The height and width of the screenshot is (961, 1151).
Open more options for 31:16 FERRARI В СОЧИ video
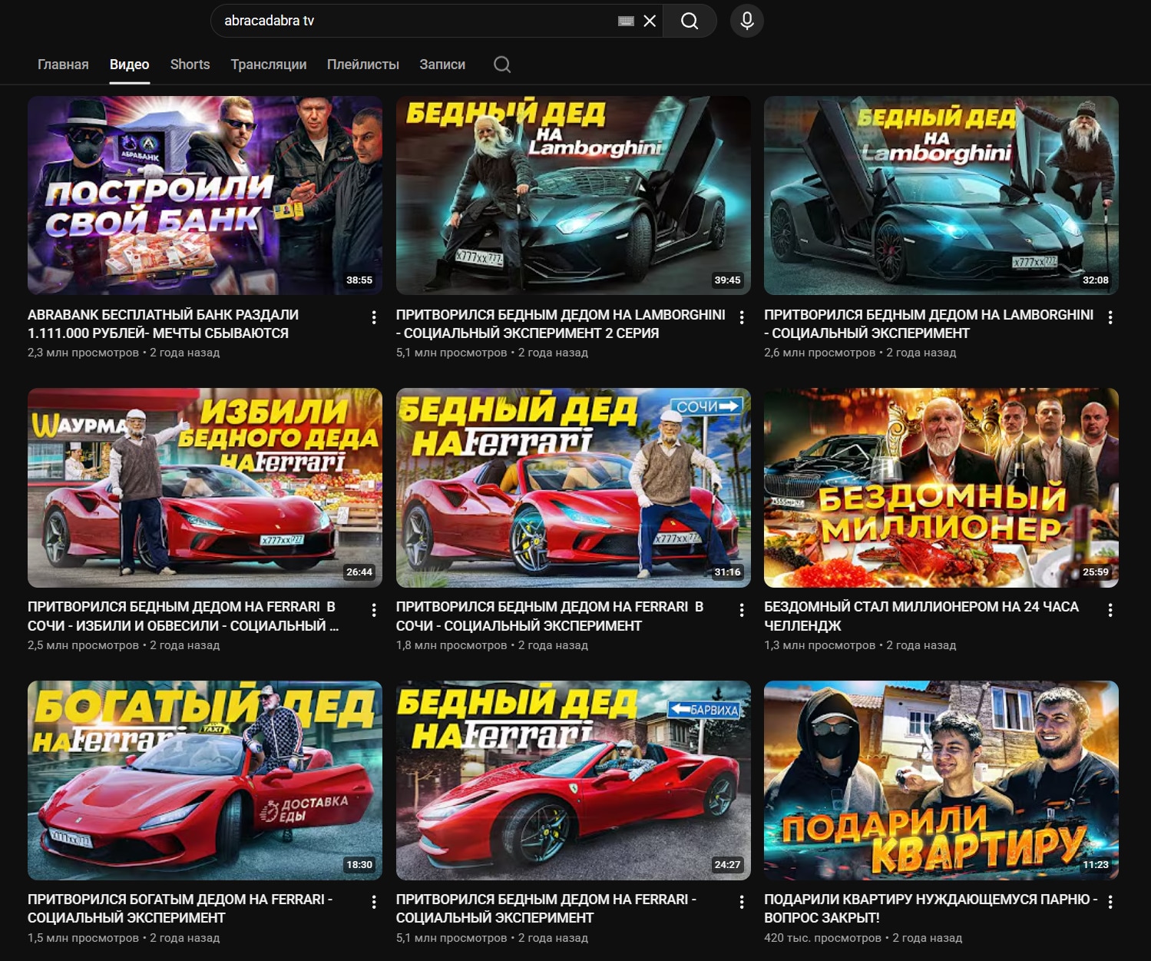pos(742,610)
